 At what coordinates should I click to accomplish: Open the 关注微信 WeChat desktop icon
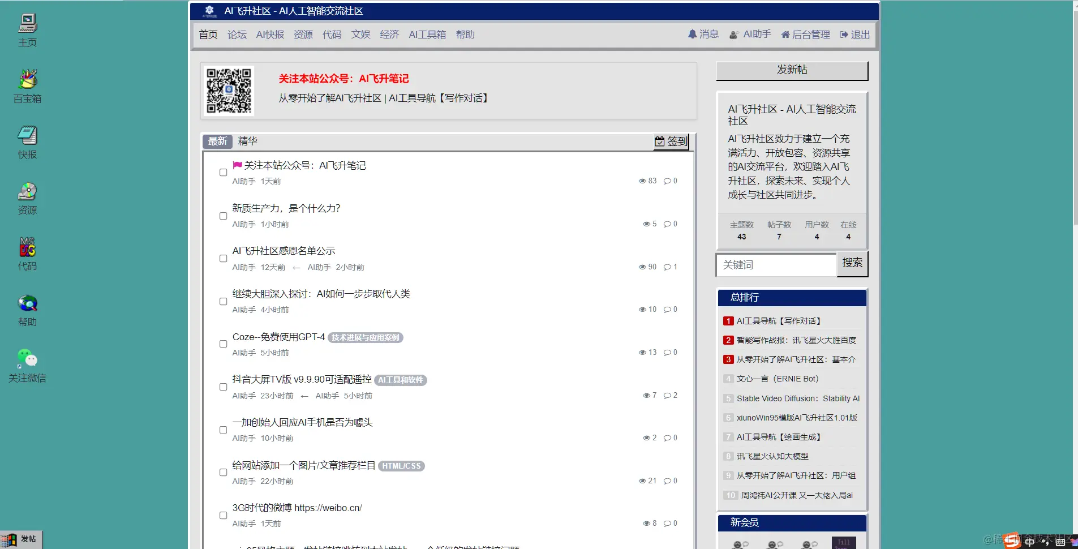click(27, 366)
